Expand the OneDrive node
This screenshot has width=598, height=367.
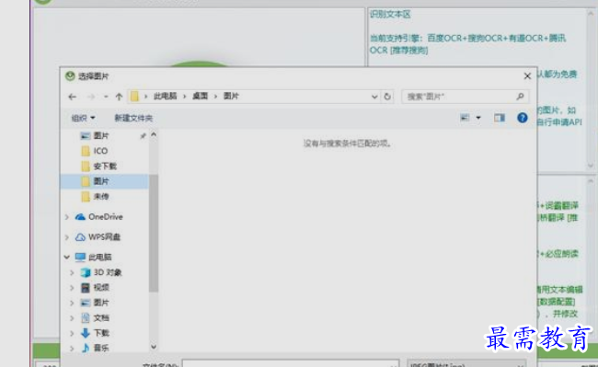tap(67, 217)
